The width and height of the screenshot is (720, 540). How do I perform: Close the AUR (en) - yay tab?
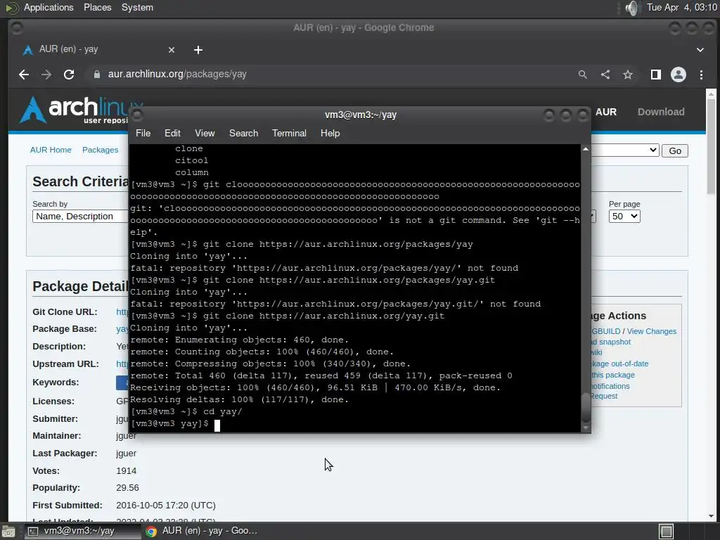172,50
